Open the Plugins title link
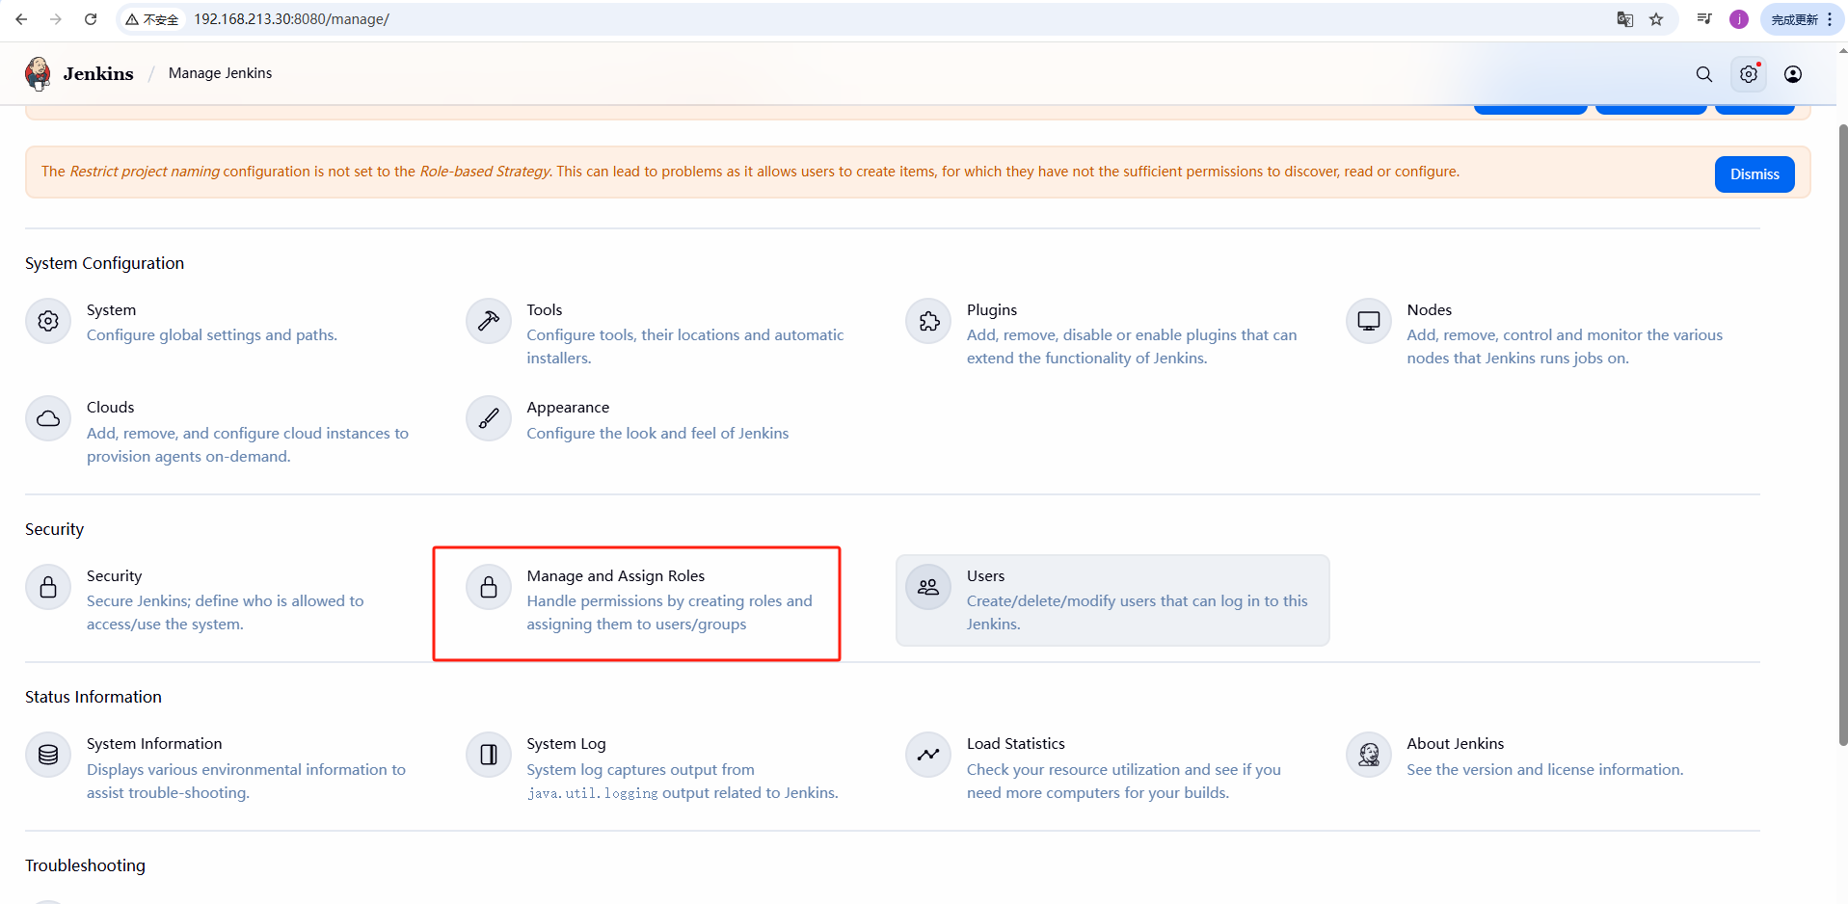Screen dimensions: 1848x904 pyautogui.click(x=992, y=310)
